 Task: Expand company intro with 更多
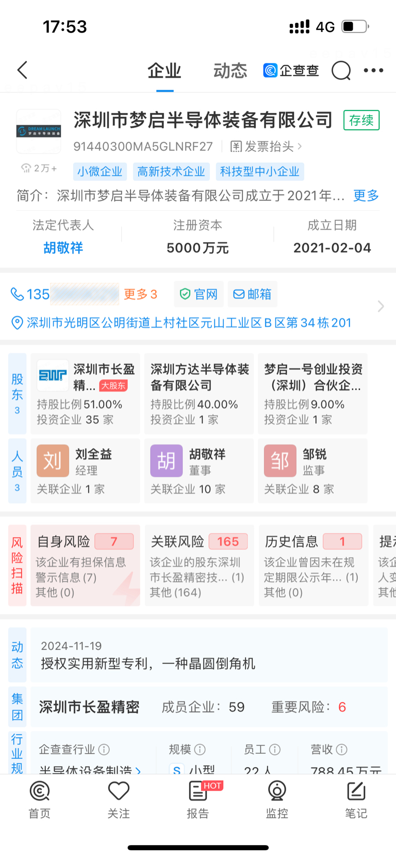click(x=366, y=195)
